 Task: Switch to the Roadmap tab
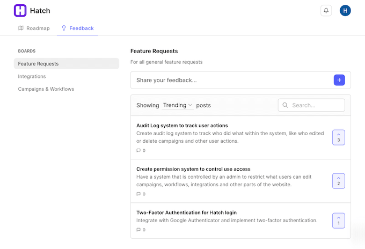tap(34, 28)
